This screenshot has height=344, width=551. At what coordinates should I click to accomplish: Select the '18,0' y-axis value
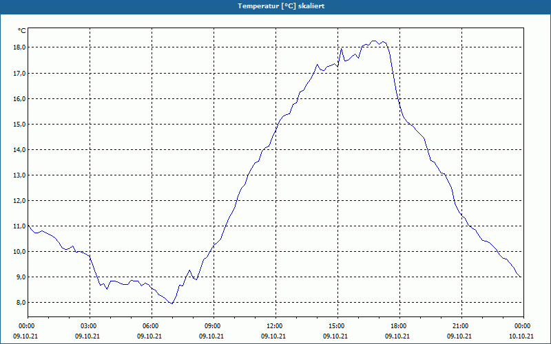coord(19,47)
